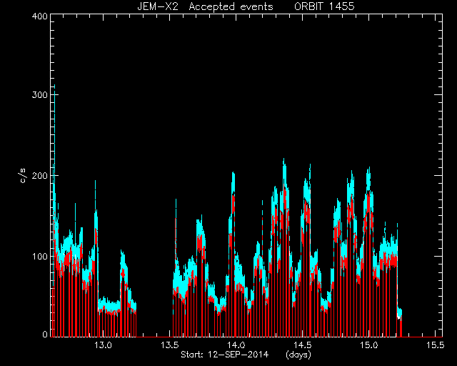Select the 300 y-axis tick label
The height and width of the screenshot is (366, 457).
pyautogui.click(x=40, y=95)
